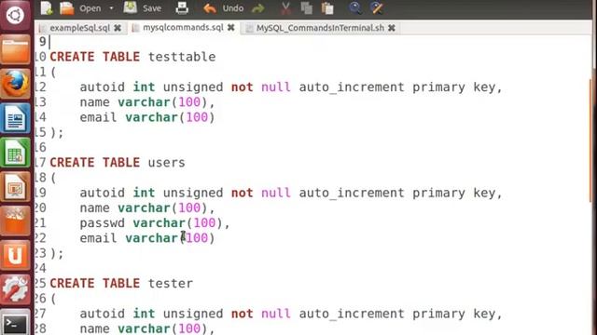Open System Settings from dock
This screenshot has width=597, height=335.
(x=15, y=289)
